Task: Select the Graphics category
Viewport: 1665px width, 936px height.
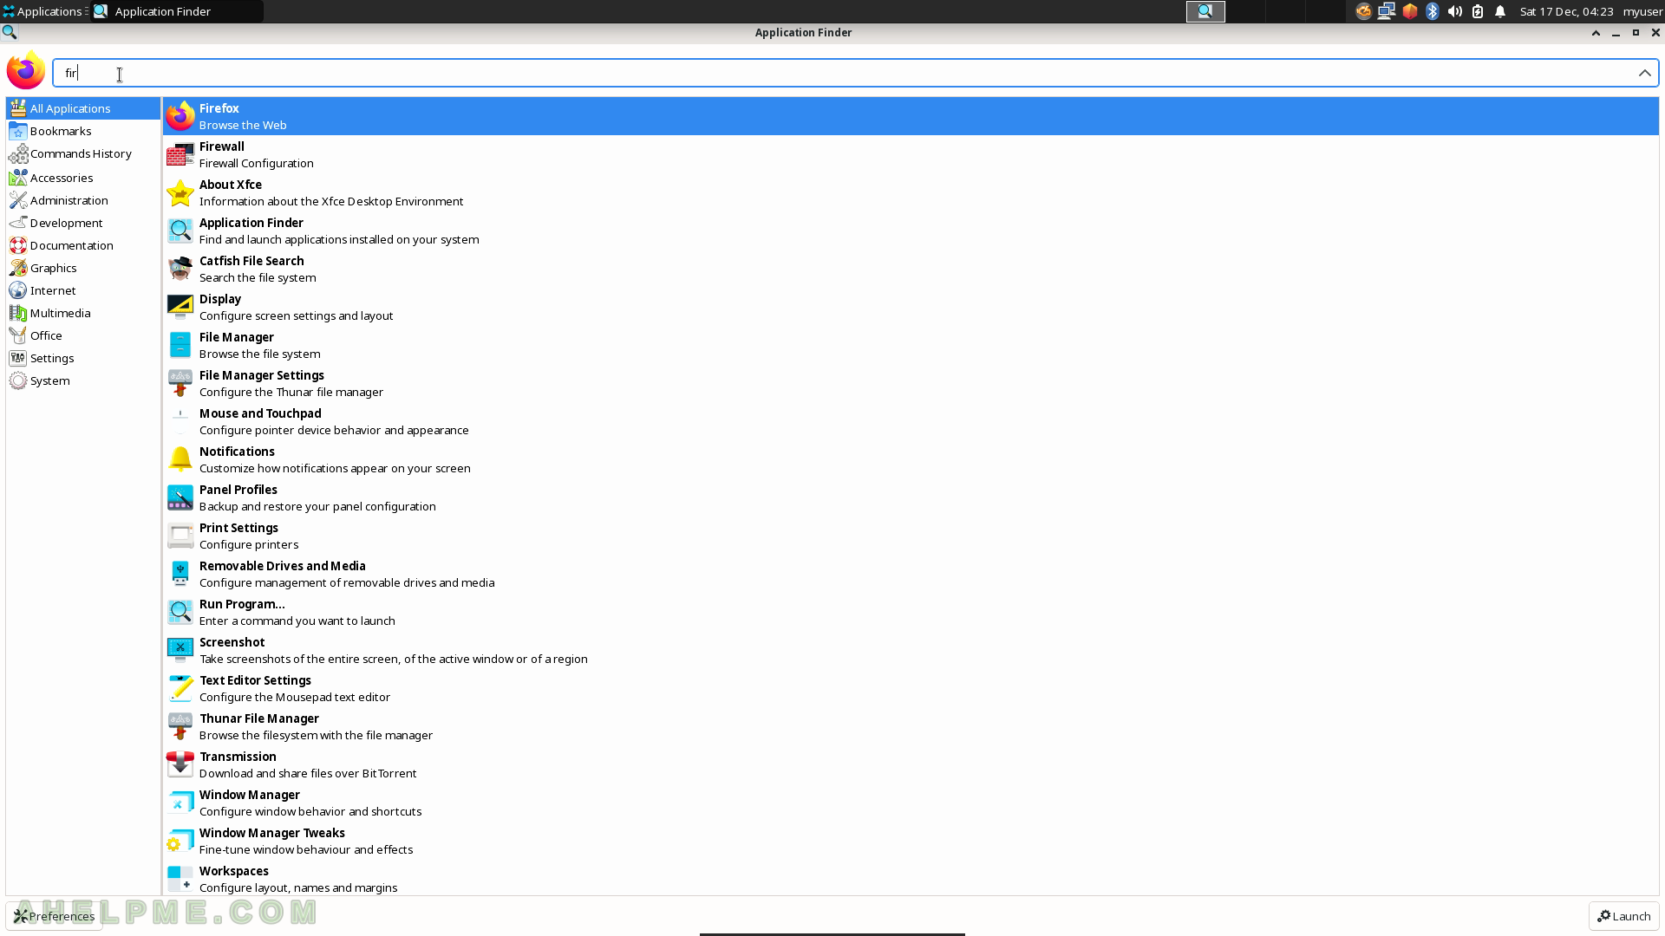Action: pyautogui.click(x=83, y=268)
